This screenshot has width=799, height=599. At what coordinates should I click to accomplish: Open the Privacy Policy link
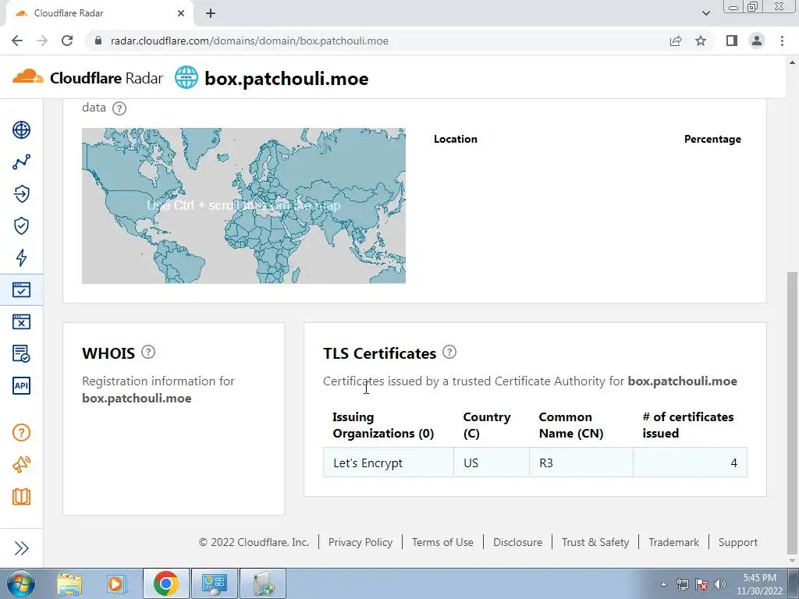[x=360, y=542]
